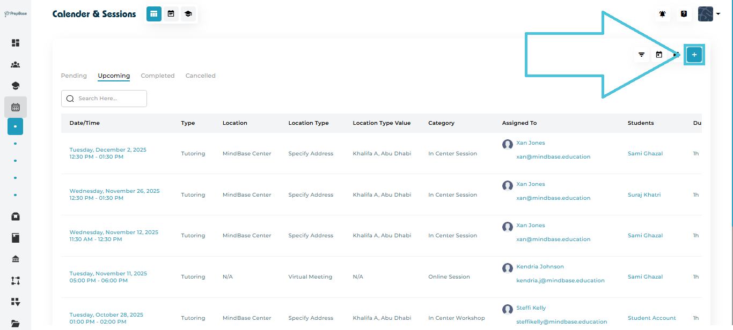The width and height of the screenshot is (733, 330).
Task: Open the Tuesday, December 2, 2025 session
Action: coord(108,150)
